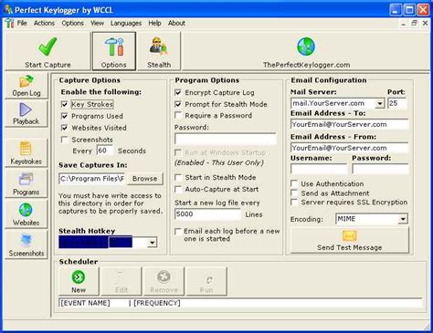Select the EVENT NAME scheduler list row
Screen dimensions: 433x333
[240, 303]
